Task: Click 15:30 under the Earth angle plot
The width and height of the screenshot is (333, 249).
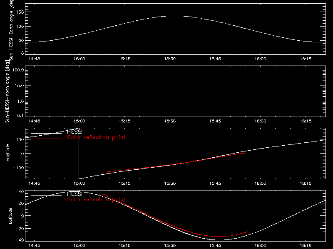Action: point(170,59)
